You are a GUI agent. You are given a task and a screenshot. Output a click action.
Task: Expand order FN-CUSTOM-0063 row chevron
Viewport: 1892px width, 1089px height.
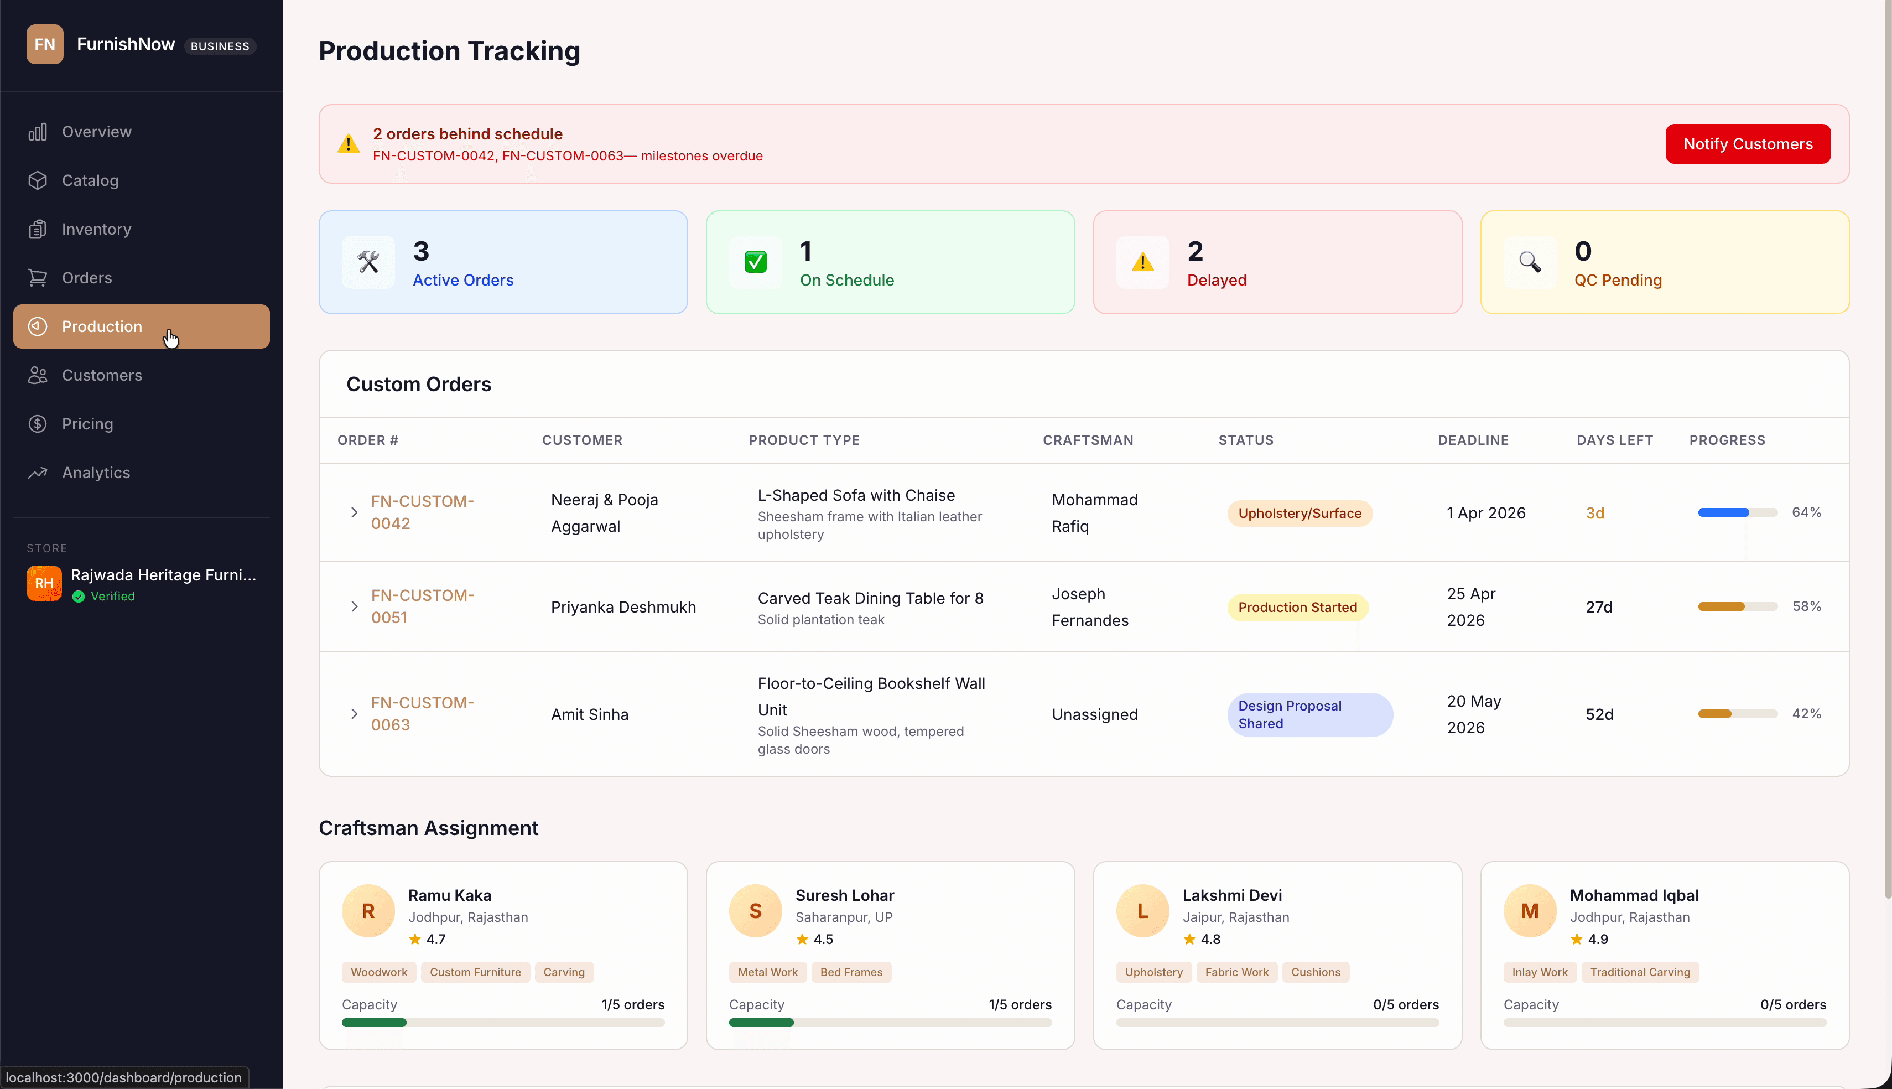[x=355, y=713]
